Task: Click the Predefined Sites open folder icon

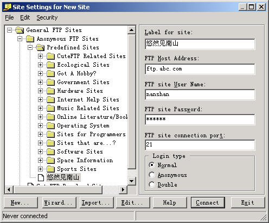Action: click(40, 47)
